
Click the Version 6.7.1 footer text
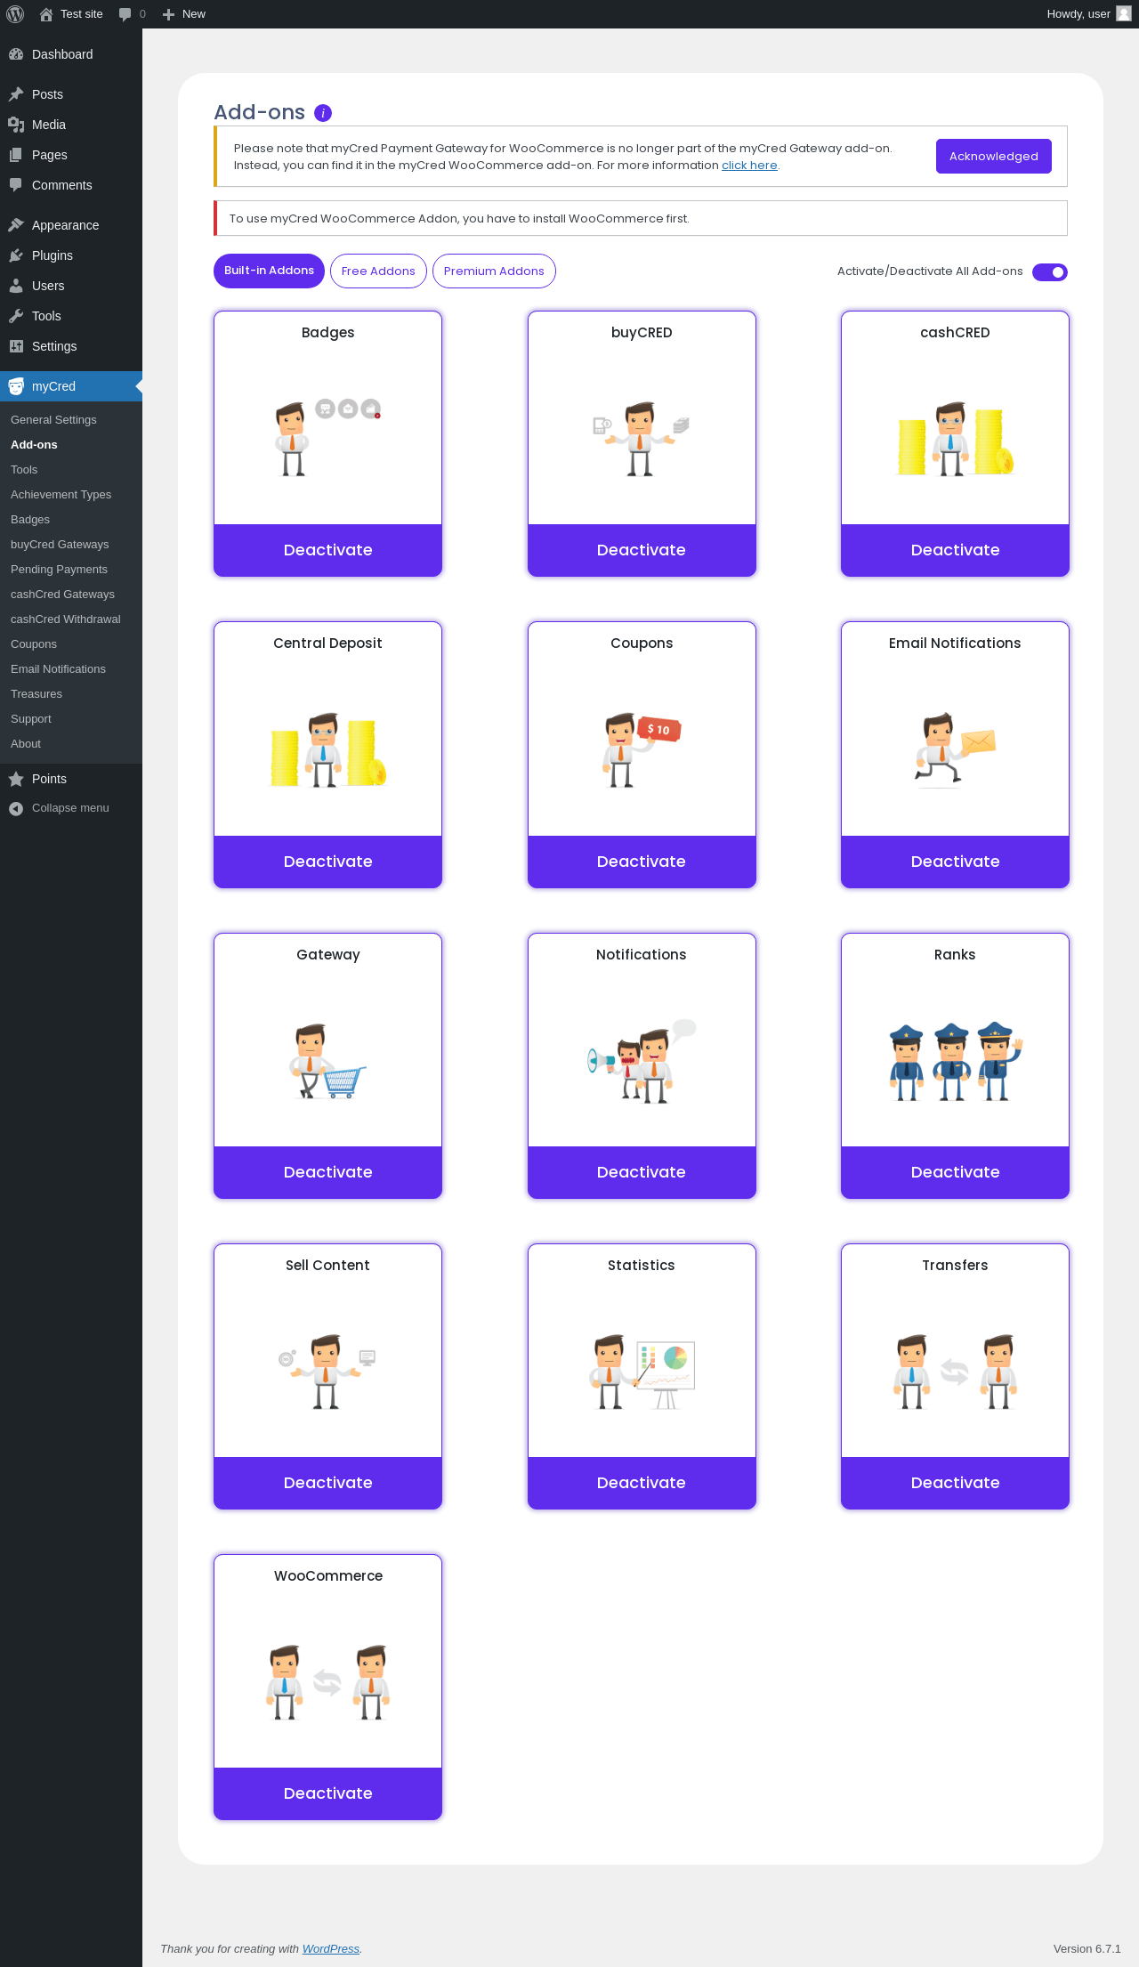coord(1086,1948)
